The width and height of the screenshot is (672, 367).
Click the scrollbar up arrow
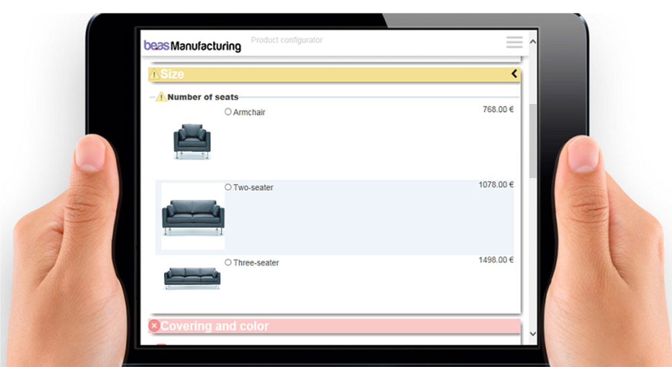[x=533, y=42]
